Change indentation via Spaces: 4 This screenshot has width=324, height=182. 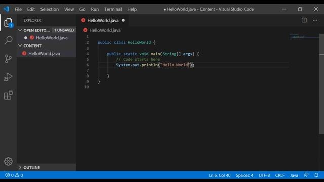click(x=245, y=175)
